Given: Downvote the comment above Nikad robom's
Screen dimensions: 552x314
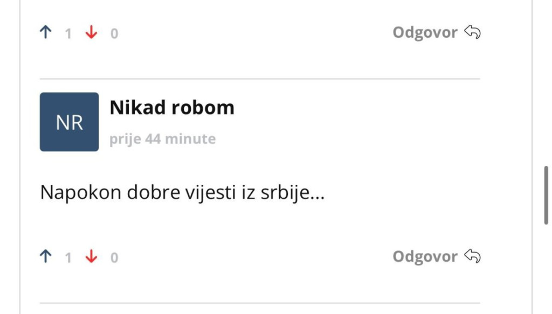Looking at the screenshot, I should (91, 32).
